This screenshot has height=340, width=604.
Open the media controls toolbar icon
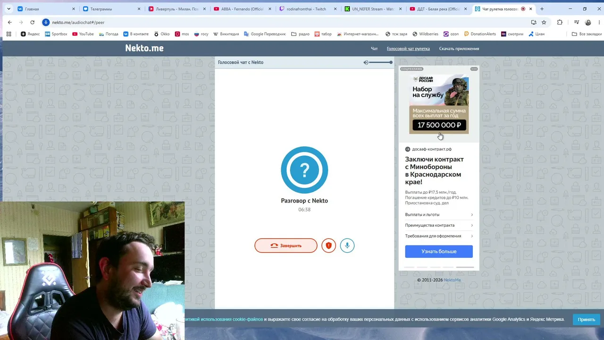point(577,22)
